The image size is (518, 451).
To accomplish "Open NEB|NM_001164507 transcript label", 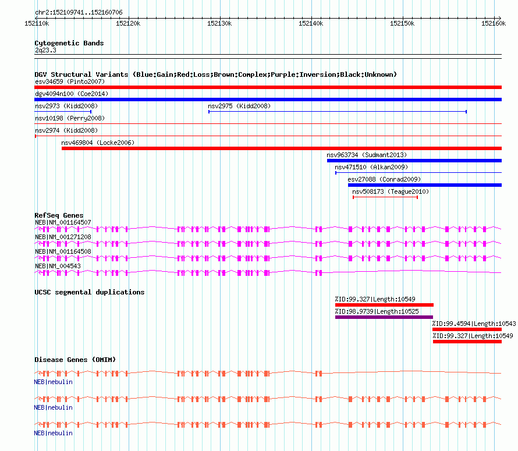I will pos(63,223).
